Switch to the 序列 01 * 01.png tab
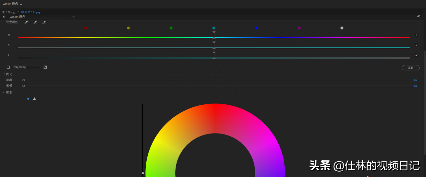The height and width of the screenshot is (177, 426). pos(31,12)
